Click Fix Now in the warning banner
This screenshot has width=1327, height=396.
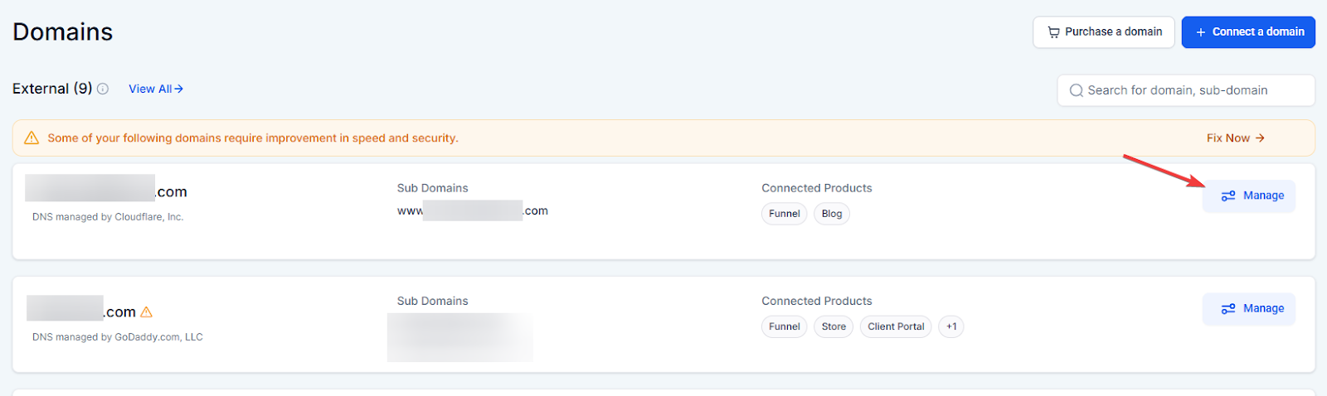(x=1227, y=138)
